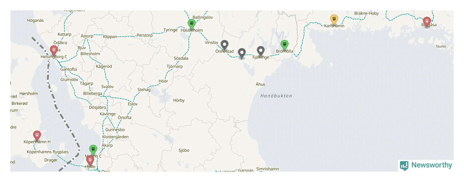
Task: Click the red Bergåsa station marker
Action: [x=427, y=22]
